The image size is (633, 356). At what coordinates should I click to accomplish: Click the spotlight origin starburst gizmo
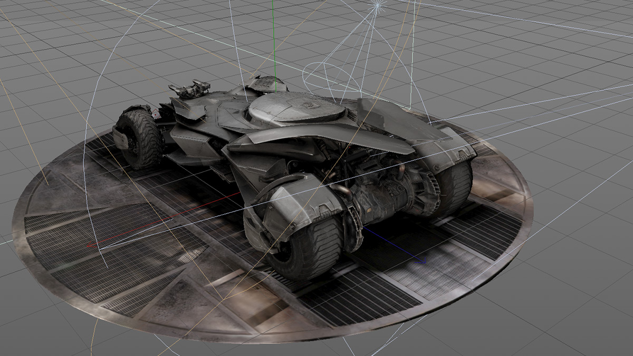point(377,5)
